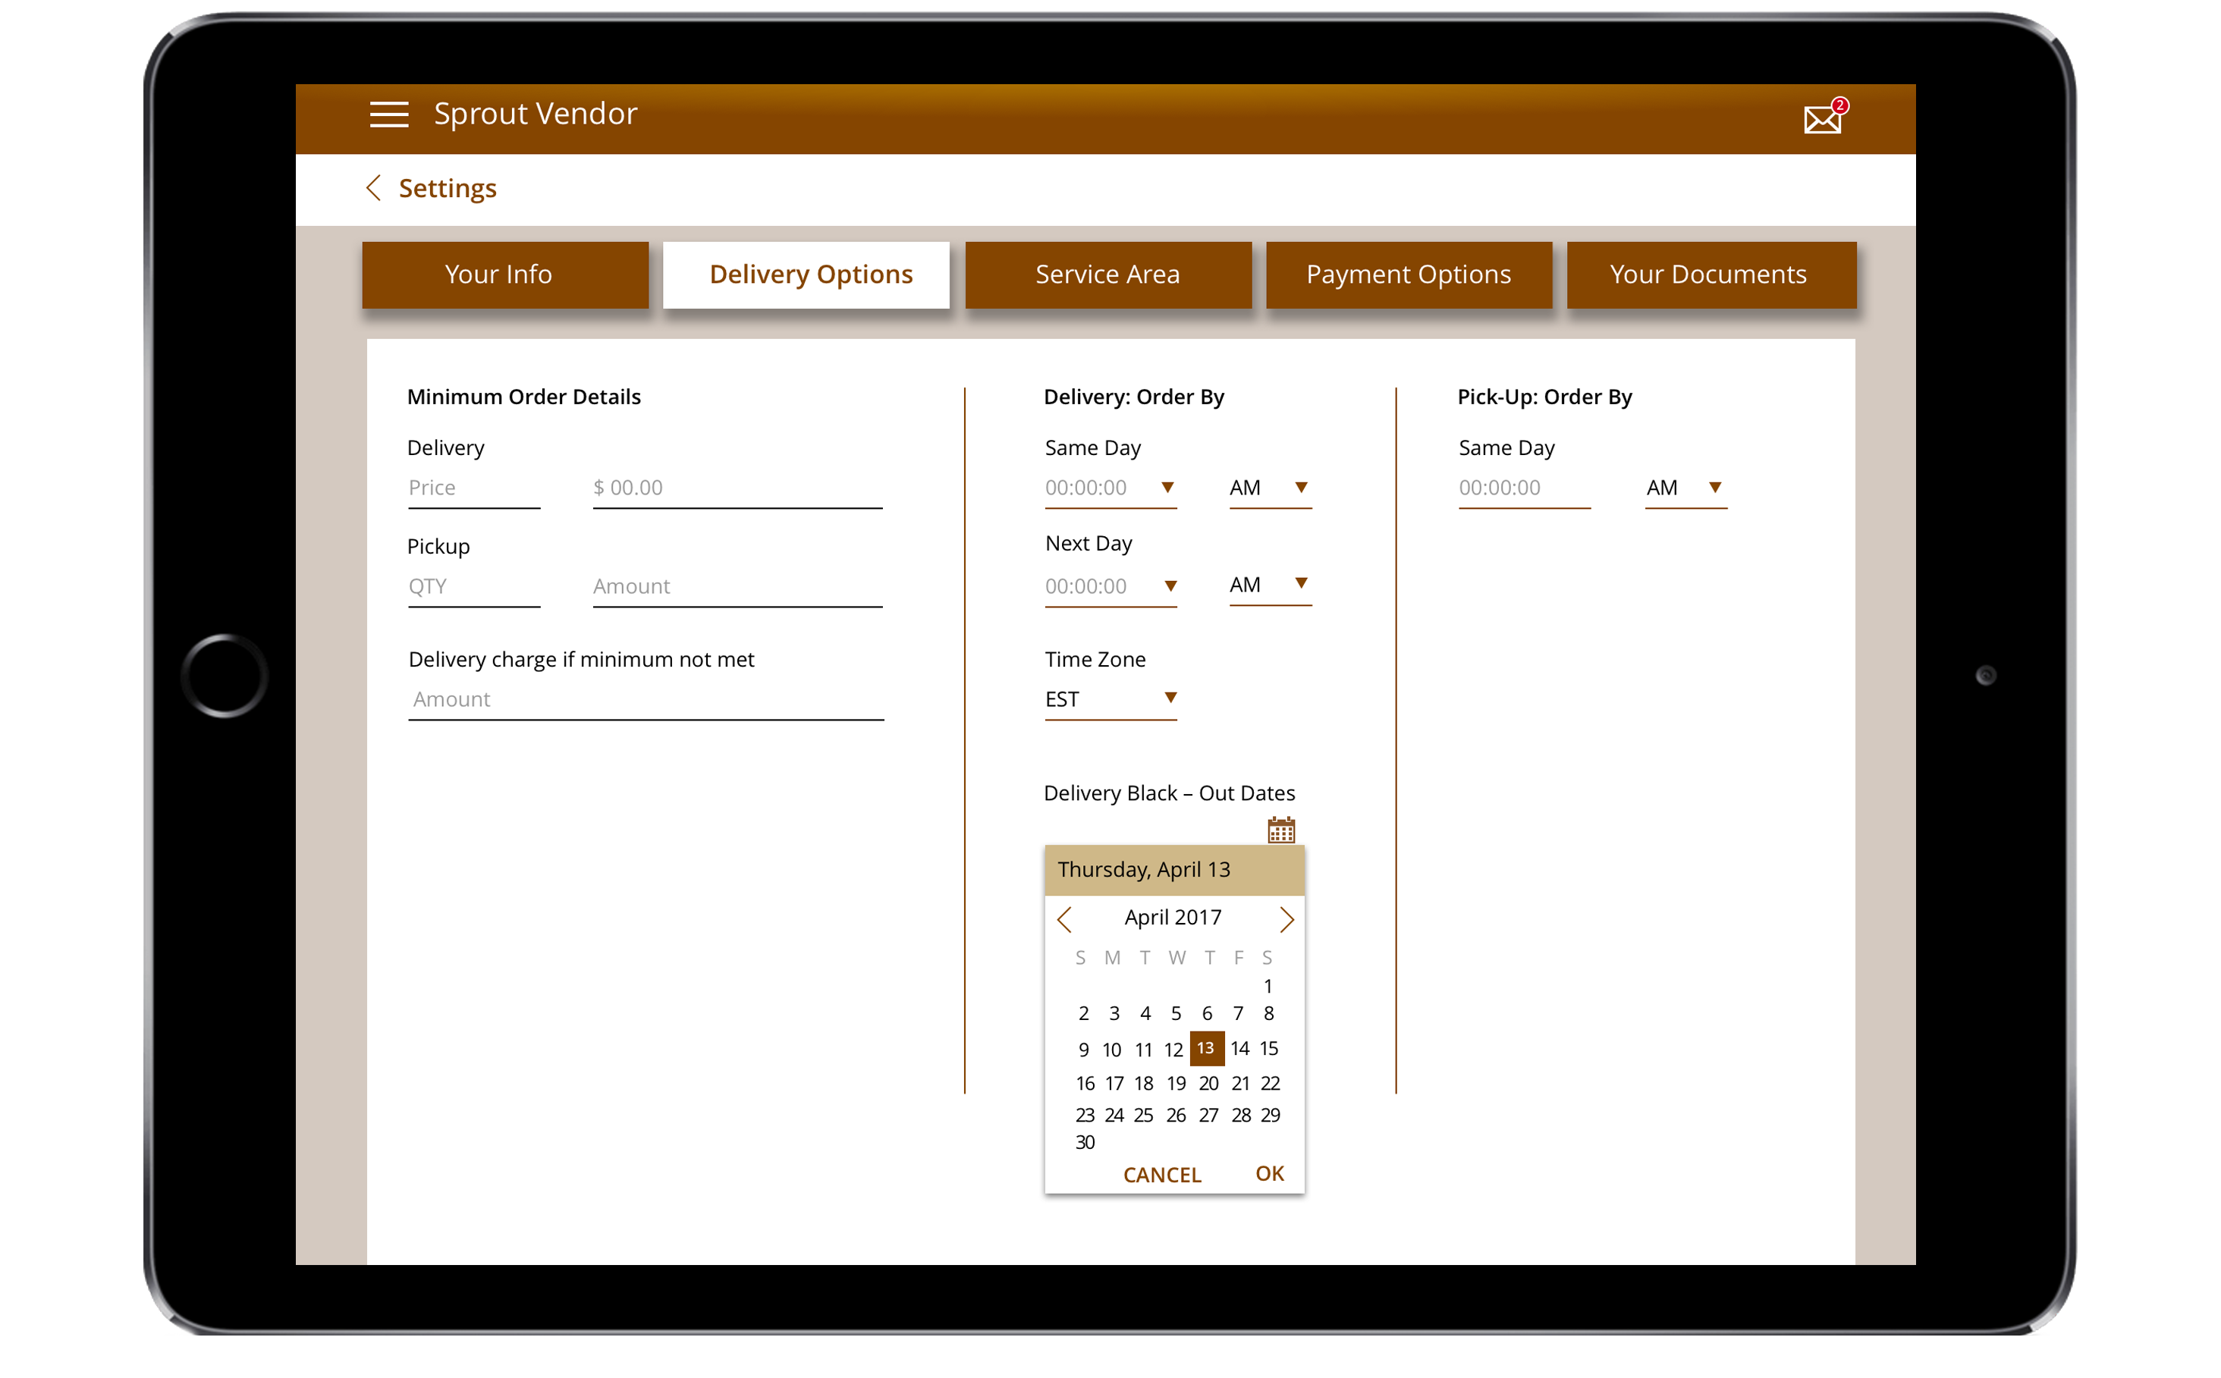Choose April 25 in the calendar
2221x1378 pixels.
point(1143,1115)
